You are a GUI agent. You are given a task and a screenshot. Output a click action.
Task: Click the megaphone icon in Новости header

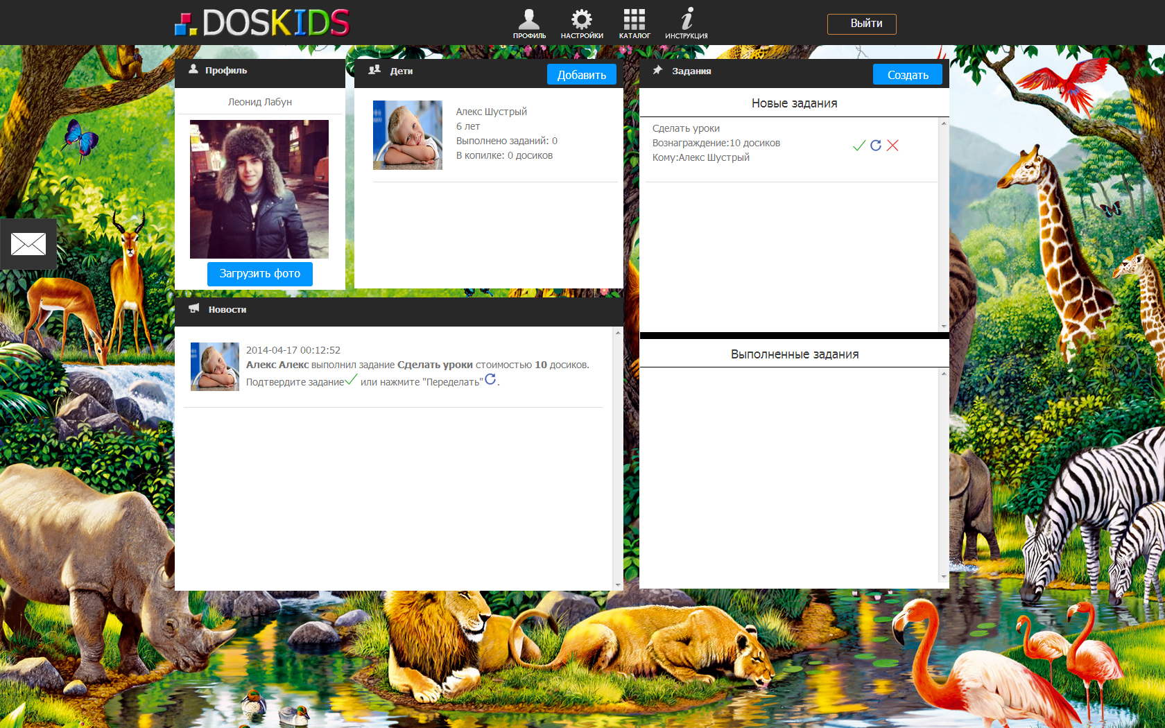tap(194, 309)
